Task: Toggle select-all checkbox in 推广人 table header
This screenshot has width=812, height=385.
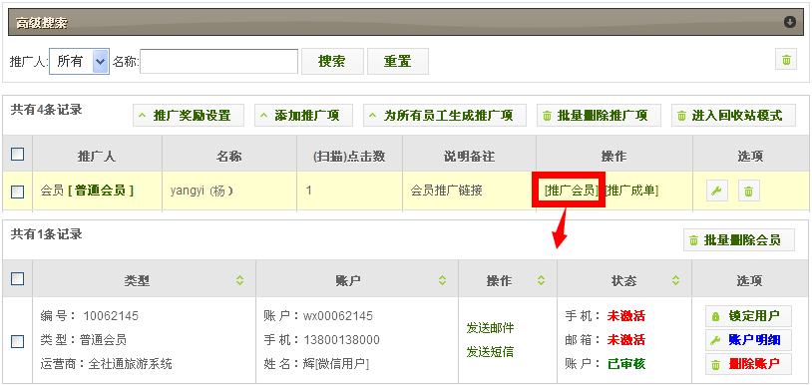Action: (18, 155)
